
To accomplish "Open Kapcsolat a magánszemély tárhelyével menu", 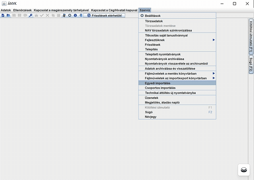I will (x=61, y=10).
